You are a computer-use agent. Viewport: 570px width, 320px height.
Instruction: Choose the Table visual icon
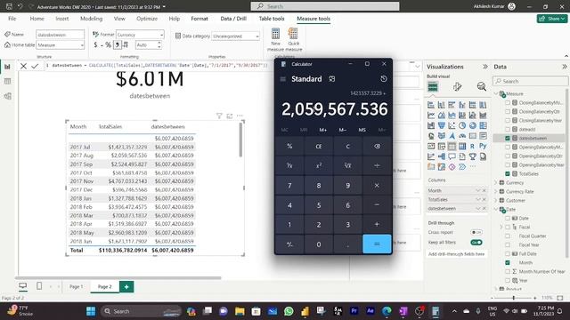coord(452,146)
